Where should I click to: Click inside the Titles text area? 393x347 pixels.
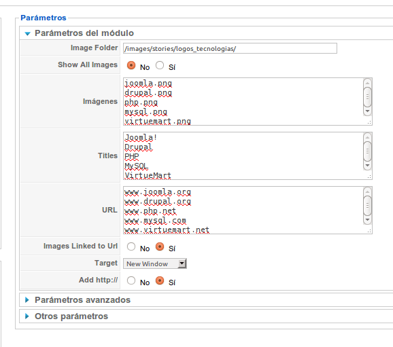(x=243, y=156)
